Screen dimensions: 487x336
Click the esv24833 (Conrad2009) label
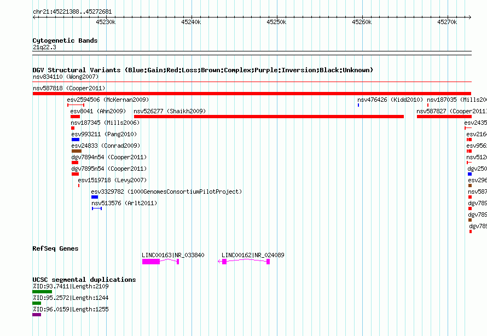106,146
